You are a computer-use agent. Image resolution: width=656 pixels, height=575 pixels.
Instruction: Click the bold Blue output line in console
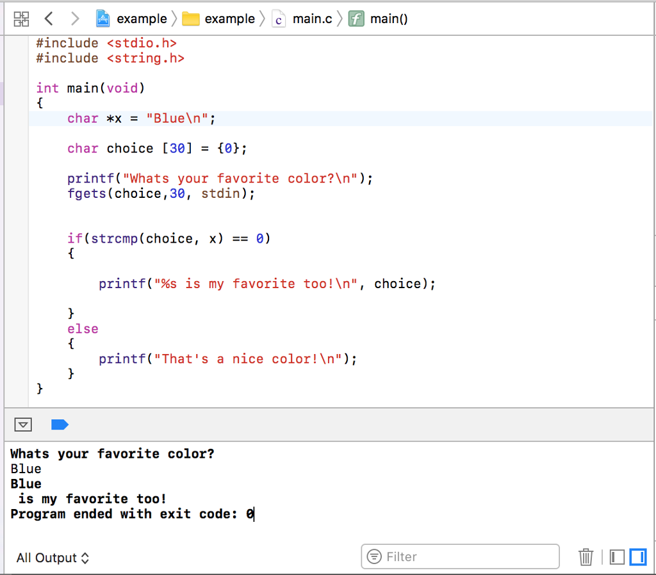point(26,484)
